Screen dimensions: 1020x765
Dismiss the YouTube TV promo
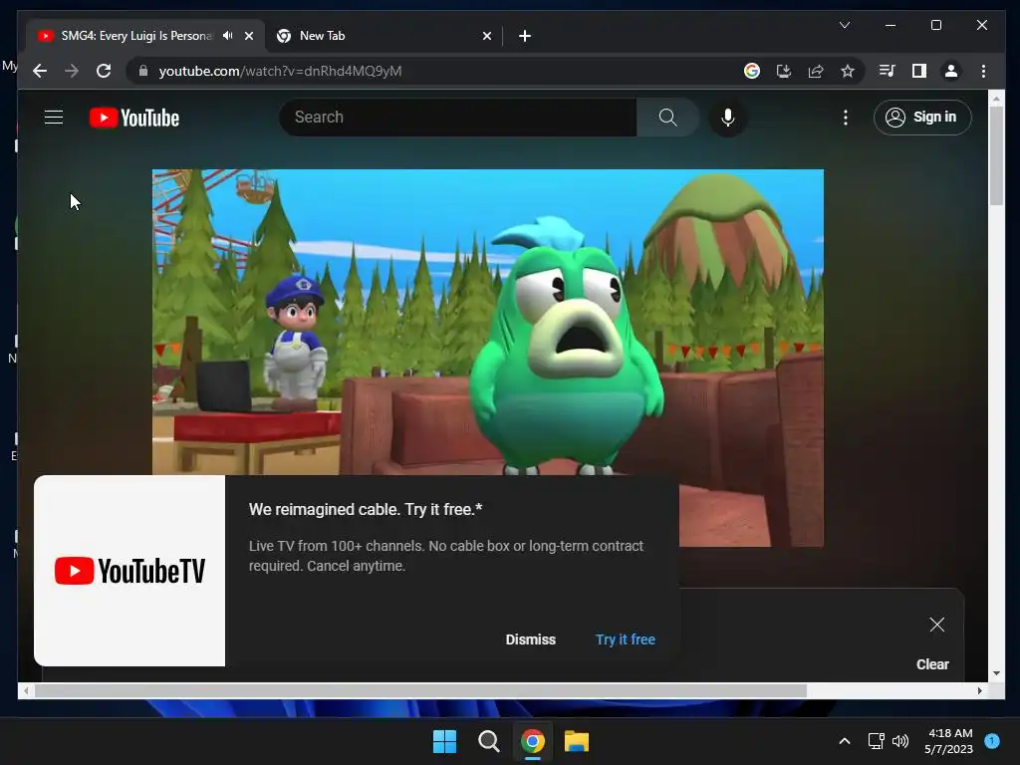(x=531, y=639)
